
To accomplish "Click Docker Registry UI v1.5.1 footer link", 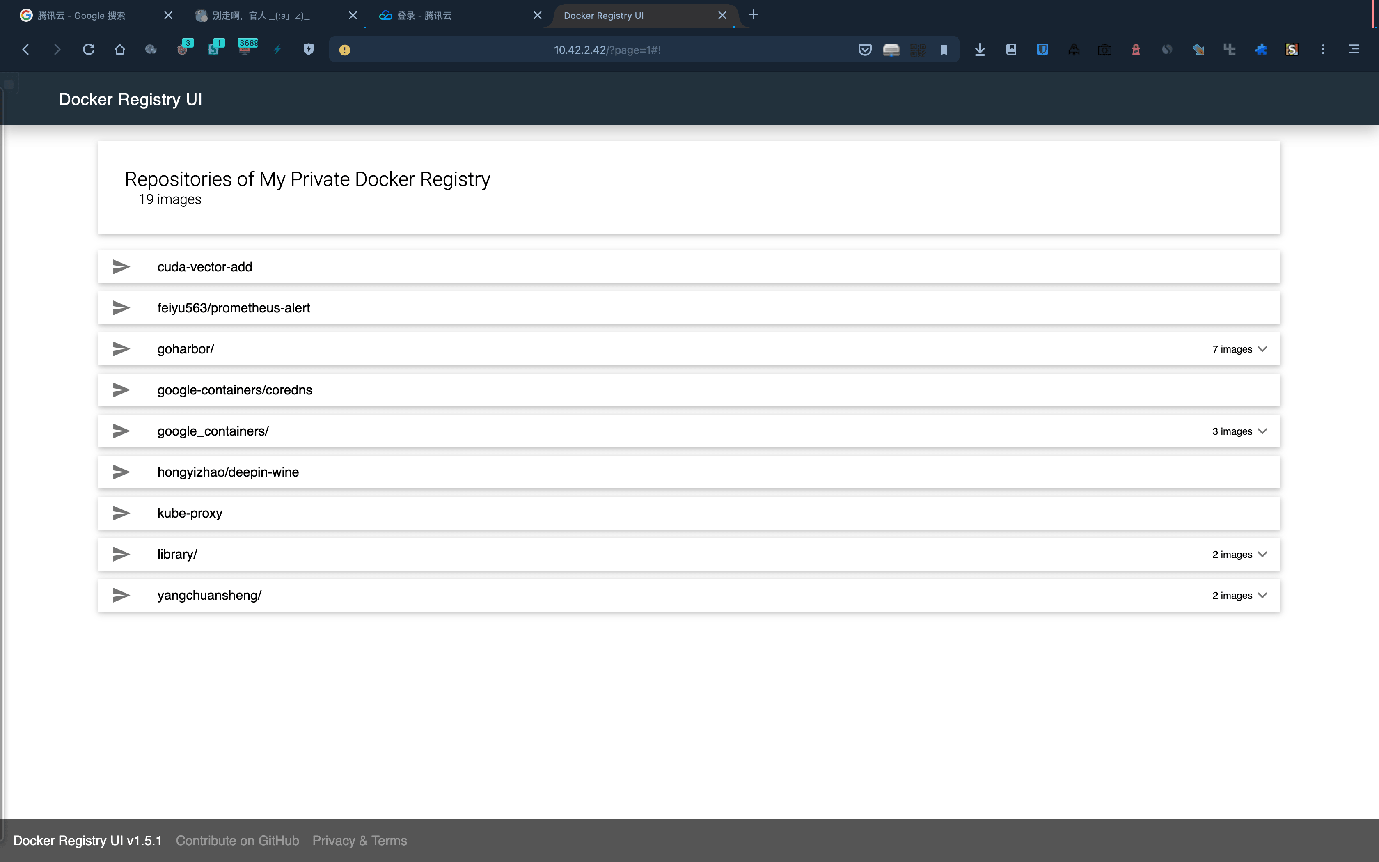I will point(87,840).
